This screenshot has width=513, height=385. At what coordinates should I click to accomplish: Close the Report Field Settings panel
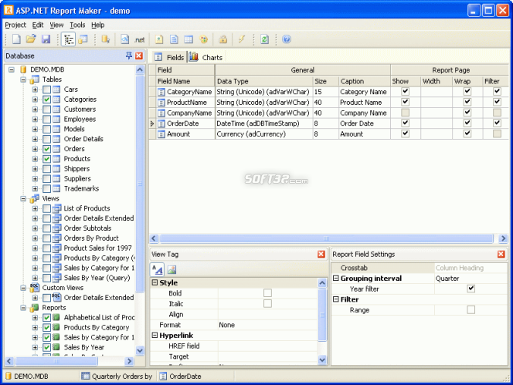point(501,254)
